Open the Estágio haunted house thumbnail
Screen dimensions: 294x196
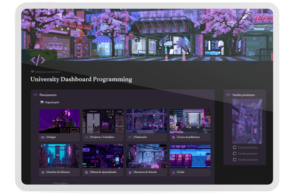point(59,121)
